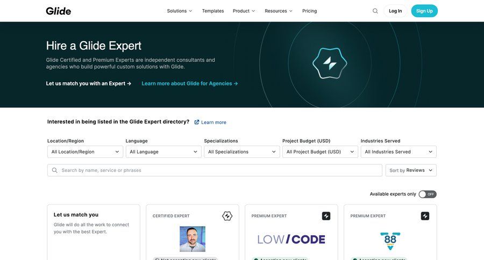The height and width of the screenshot is (260, 484).
Task: Click the LOW/CODE logo thumbnail
Action: [x=291, y=240]
